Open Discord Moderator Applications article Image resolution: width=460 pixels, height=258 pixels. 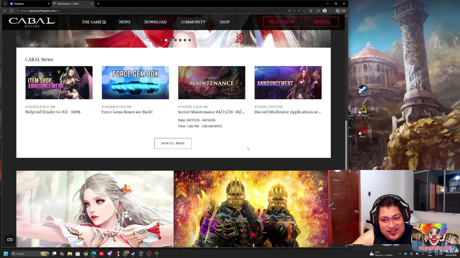[x=287, y=112]
